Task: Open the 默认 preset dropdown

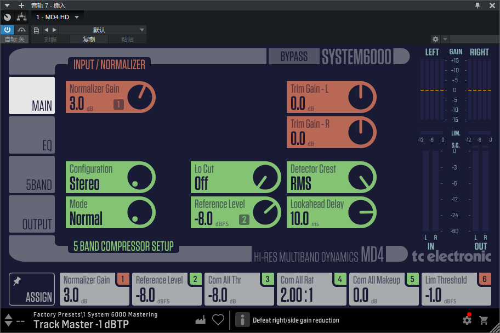Action: 103,30
